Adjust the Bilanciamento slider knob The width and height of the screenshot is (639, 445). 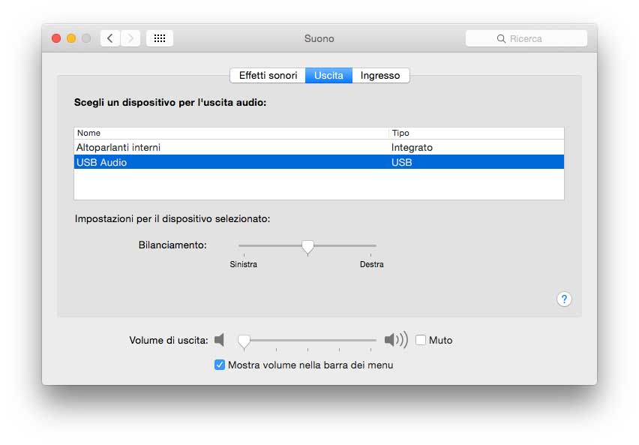[x=307, y=247]
